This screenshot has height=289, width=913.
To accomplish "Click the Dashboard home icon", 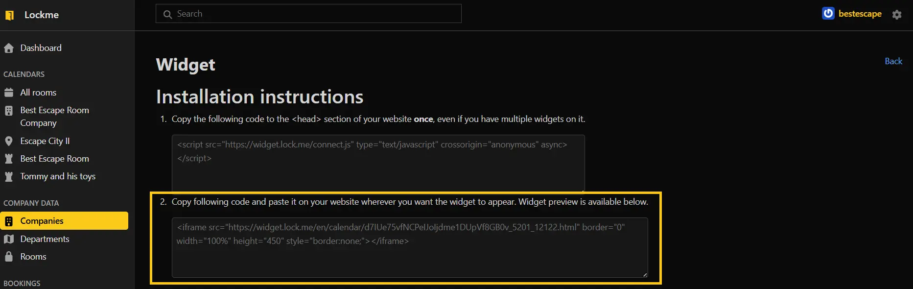I will coord(9,48).
